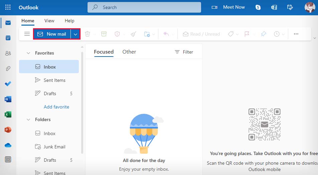318x175 pixels.
Task: Launch Excel from the sidebar
Action: [x=8, y=114]
